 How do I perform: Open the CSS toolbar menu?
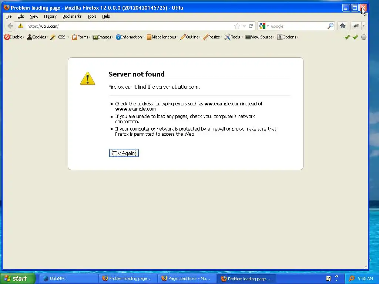[x=60, y=37]
